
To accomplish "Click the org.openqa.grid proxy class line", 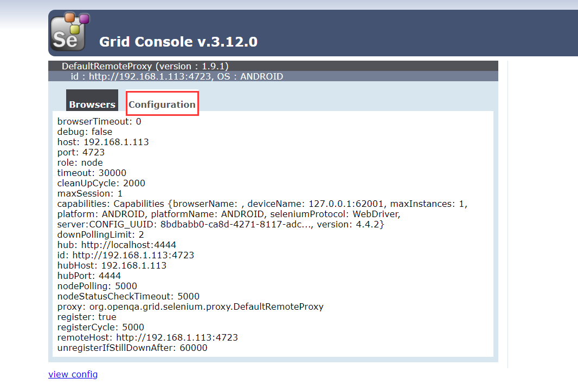I will pos(190,307).
